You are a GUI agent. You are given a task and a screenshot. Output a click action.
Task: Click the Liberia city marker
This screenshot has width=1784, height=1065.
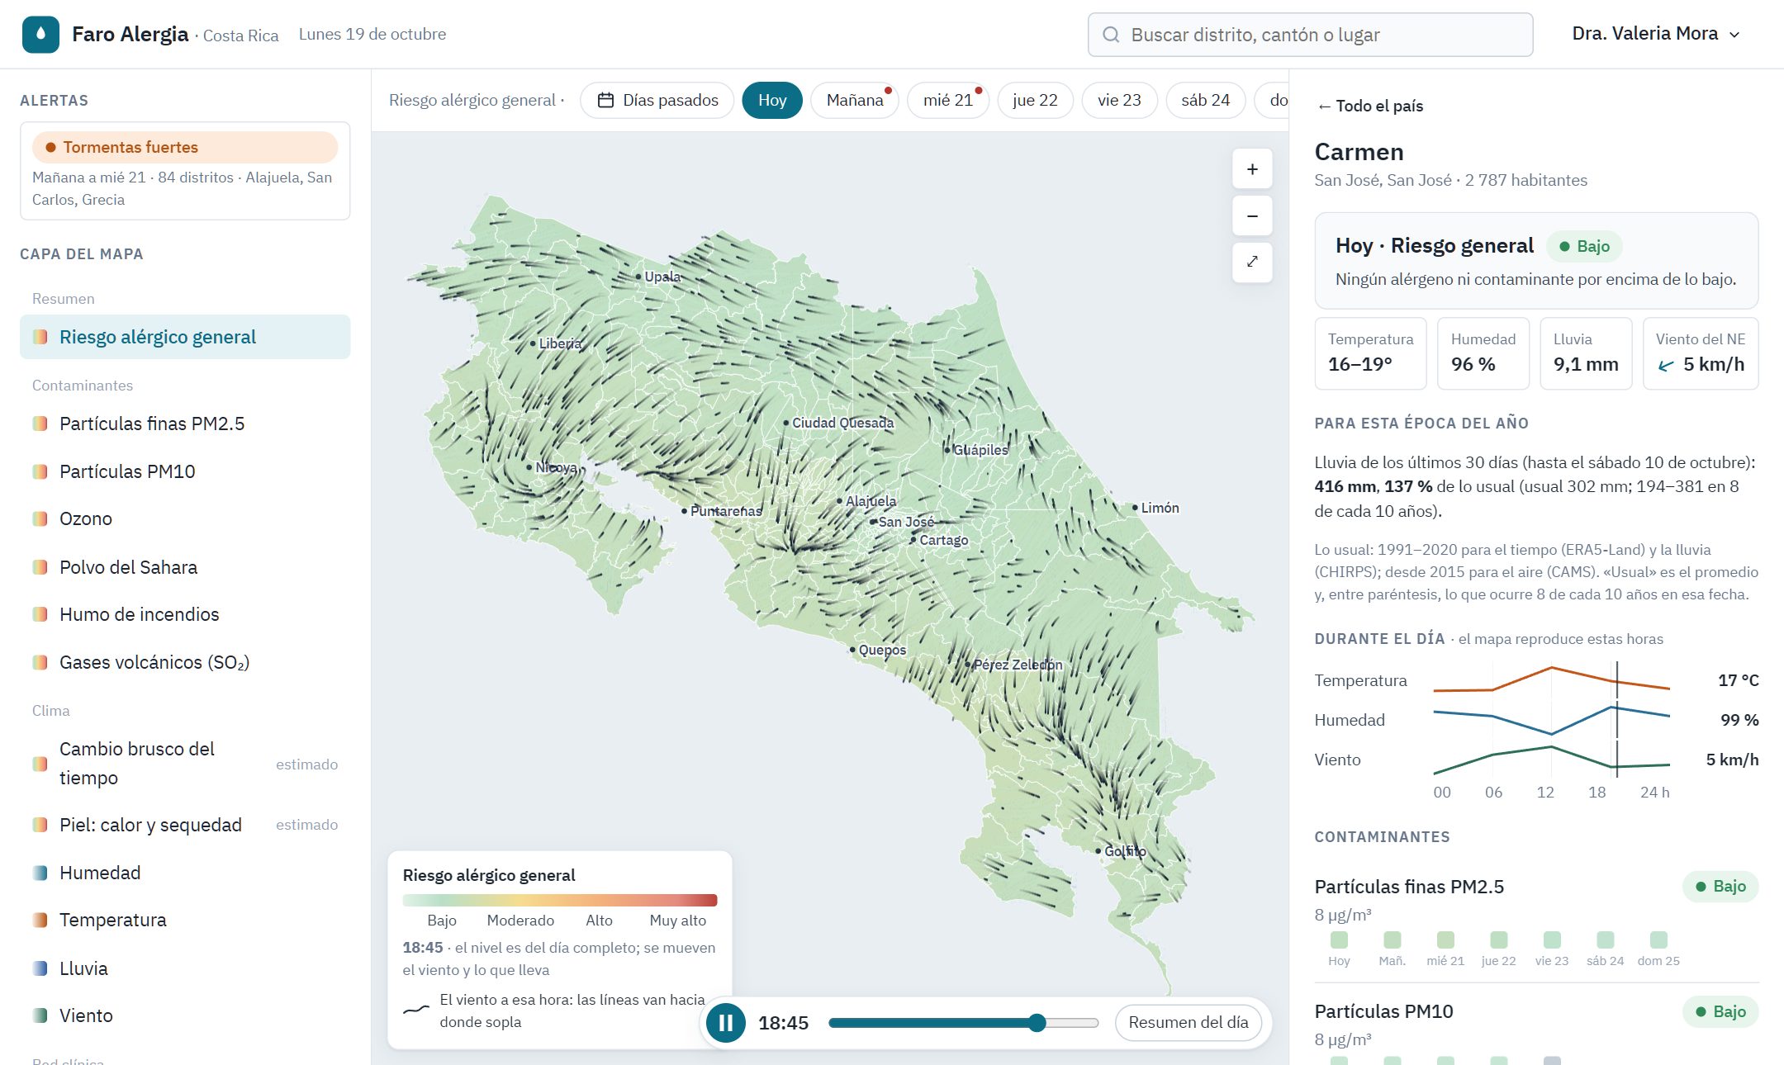533,343
